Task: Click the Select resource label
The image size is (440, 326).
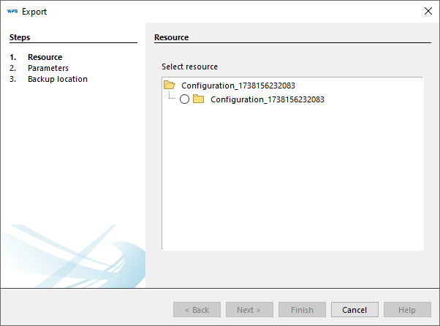Action: pyautogui.click(x=189, y=67)
